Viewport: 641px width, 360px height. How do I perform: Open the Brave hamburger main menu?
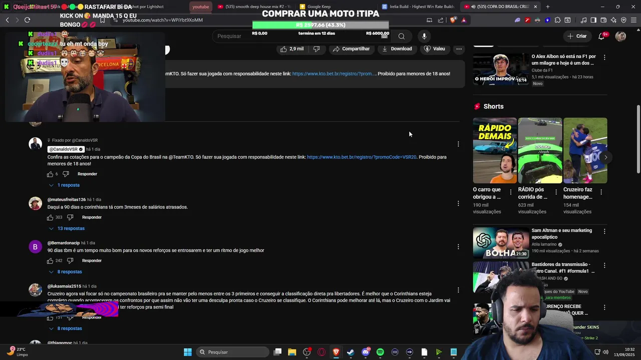click(x=633, y=20)
